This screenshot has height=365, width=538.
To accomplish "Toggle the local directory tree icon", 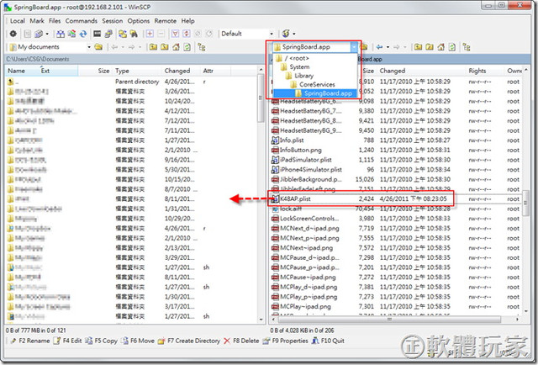I will click(x=202, y=47).
